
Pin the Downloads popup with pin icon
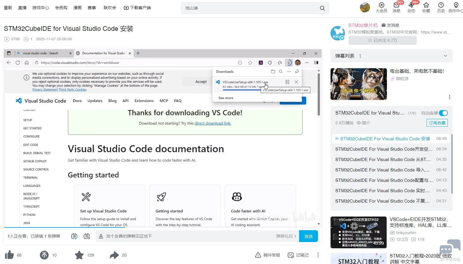[x=297, y=71]
